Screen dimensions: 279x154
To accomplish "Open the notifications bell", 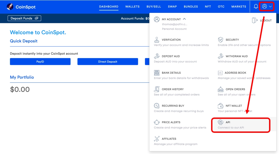I will [256, 7].
